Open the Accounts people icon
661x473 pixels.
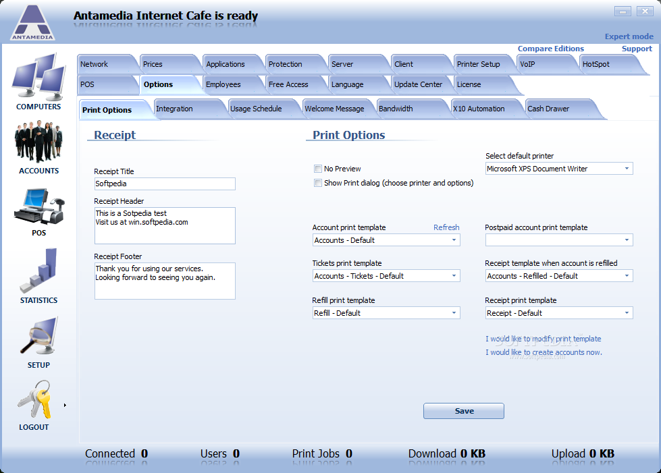click(38, 142)
